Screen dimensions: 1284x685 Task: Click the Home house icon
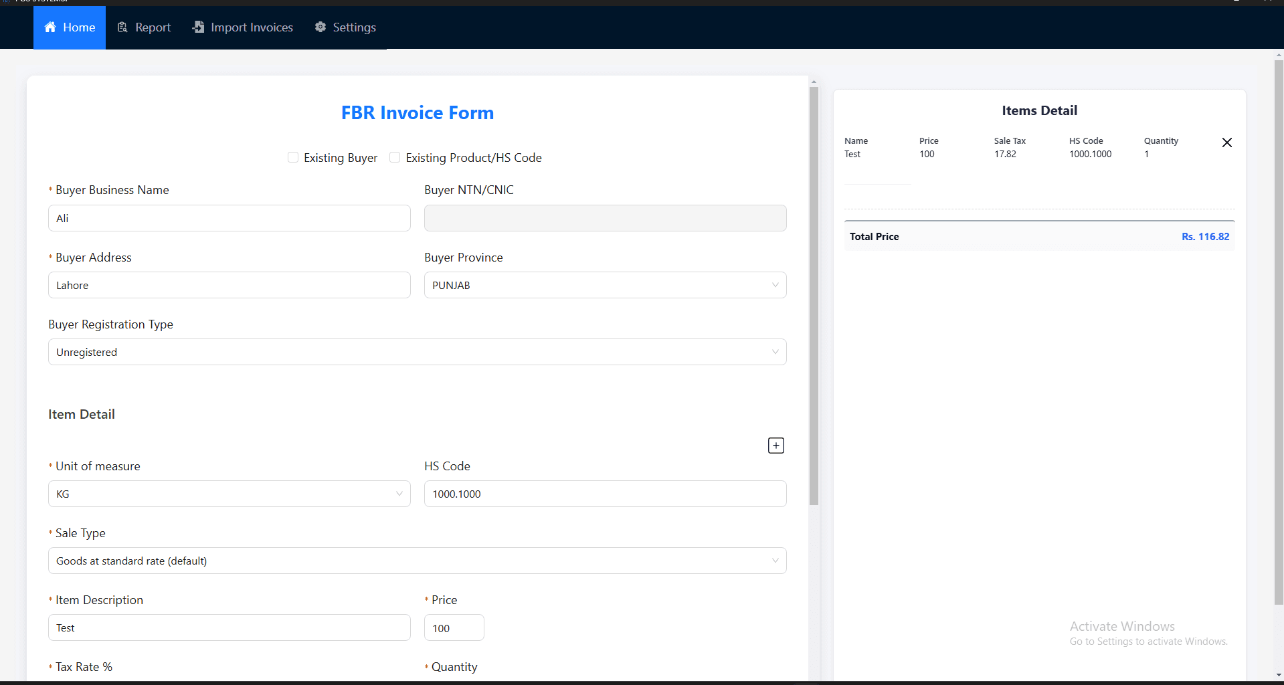[50, 27]
